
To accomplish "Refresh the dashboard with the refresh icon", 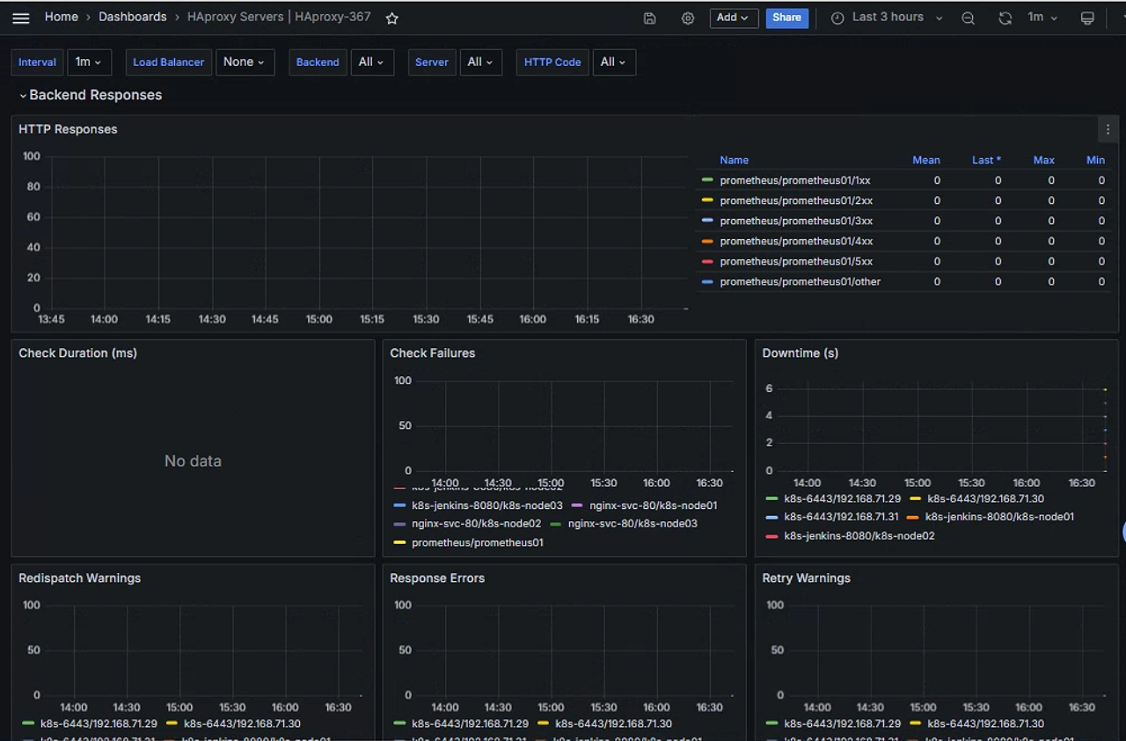I will point(1005,18).
